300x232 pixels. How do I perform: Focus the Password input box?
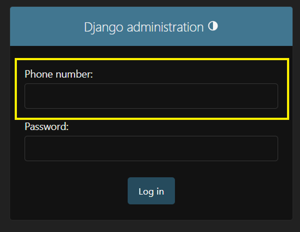point(151,148)
